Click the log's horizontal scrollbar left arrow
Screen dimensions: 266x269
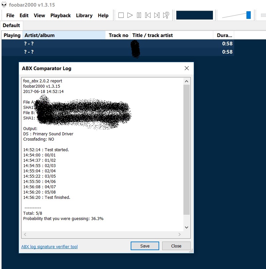click(25, 234)
